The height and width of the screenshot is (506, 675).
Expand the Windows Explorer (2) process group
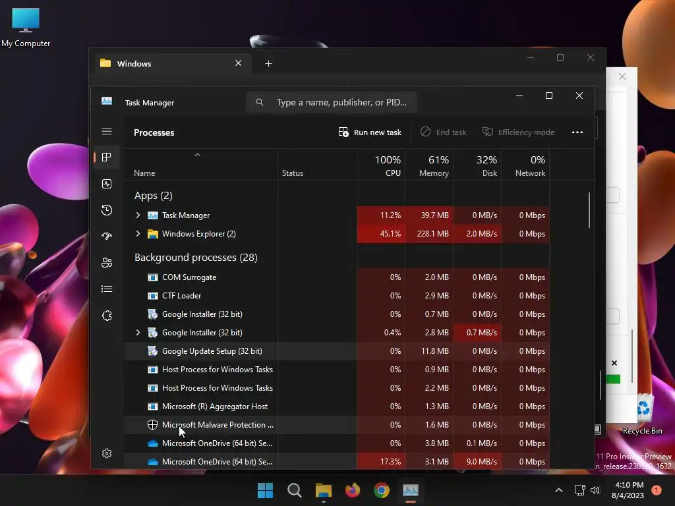click(138, 234)
